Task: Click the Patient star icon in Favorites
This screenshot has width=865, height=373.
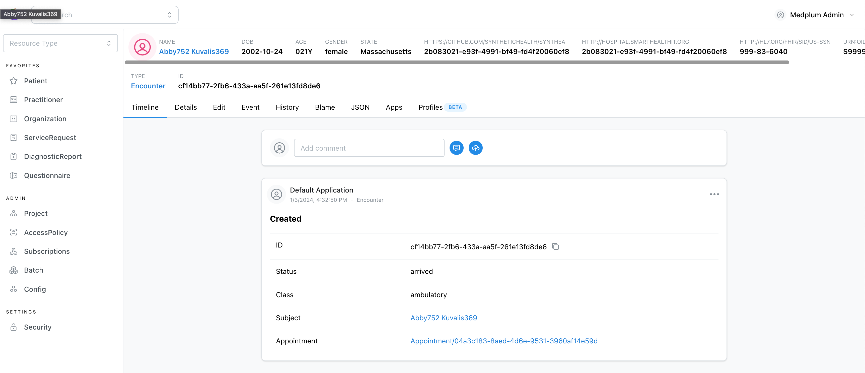Action: click(x=14, y=81)
